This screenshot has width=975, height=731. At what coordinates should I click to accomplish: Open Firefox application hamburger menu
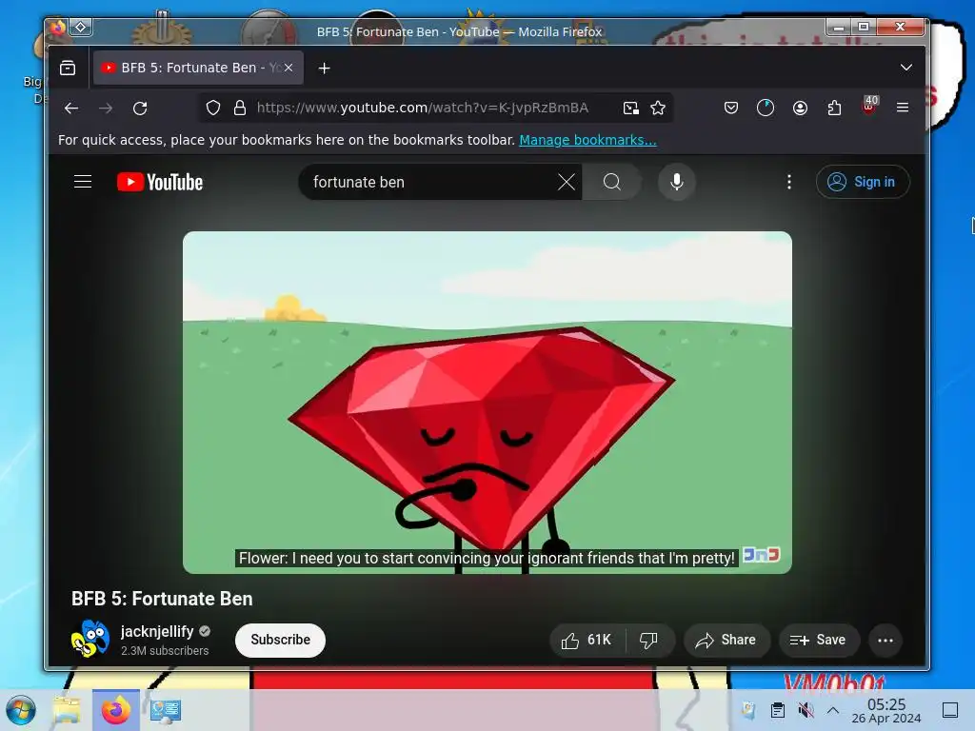(x=903, y=109)
